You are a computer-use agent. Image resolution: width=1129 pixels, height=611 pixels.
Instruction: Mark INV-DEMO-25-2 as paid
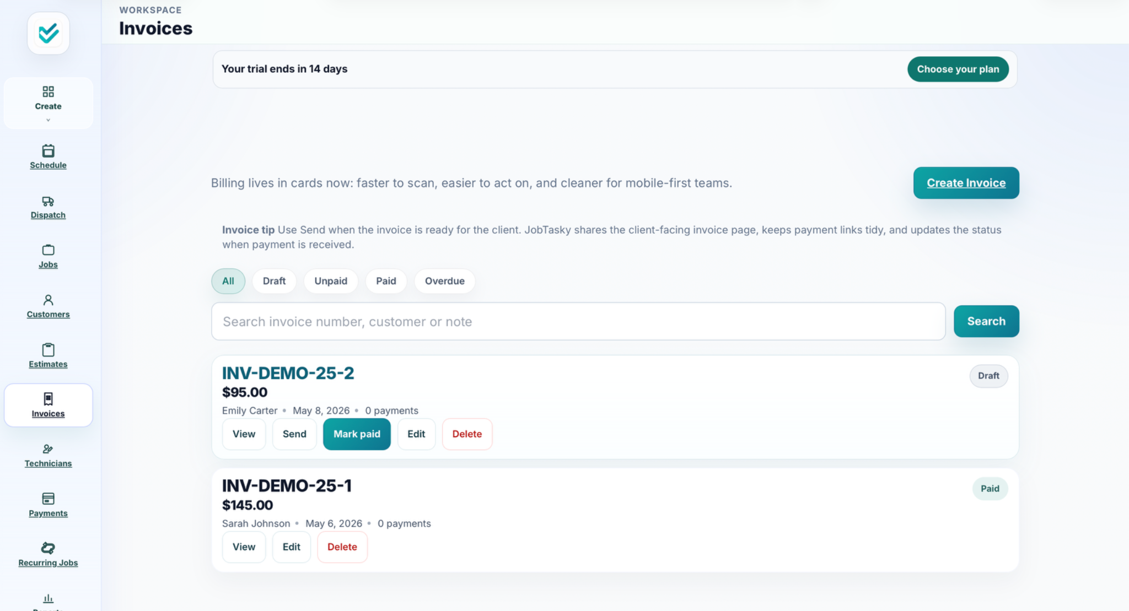tap(357, 434)
